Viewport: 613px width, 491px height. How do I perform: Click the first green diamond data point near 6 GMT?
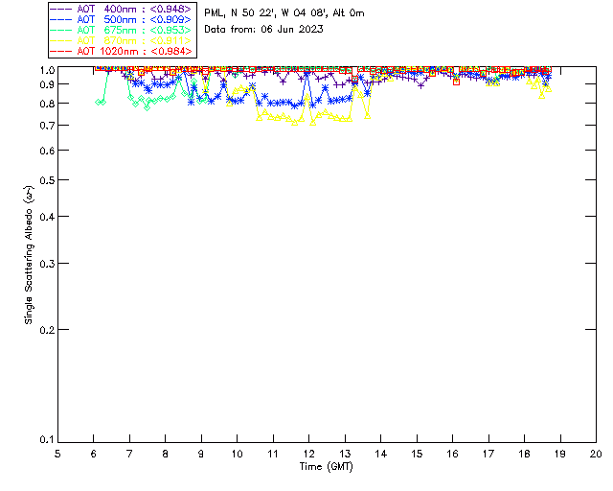tap(99, 103)
